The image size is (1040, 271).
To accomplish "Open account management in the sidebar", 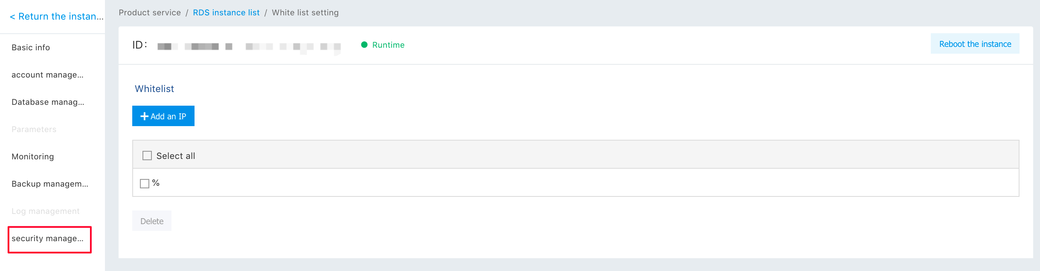I will [x=47, y=75].
